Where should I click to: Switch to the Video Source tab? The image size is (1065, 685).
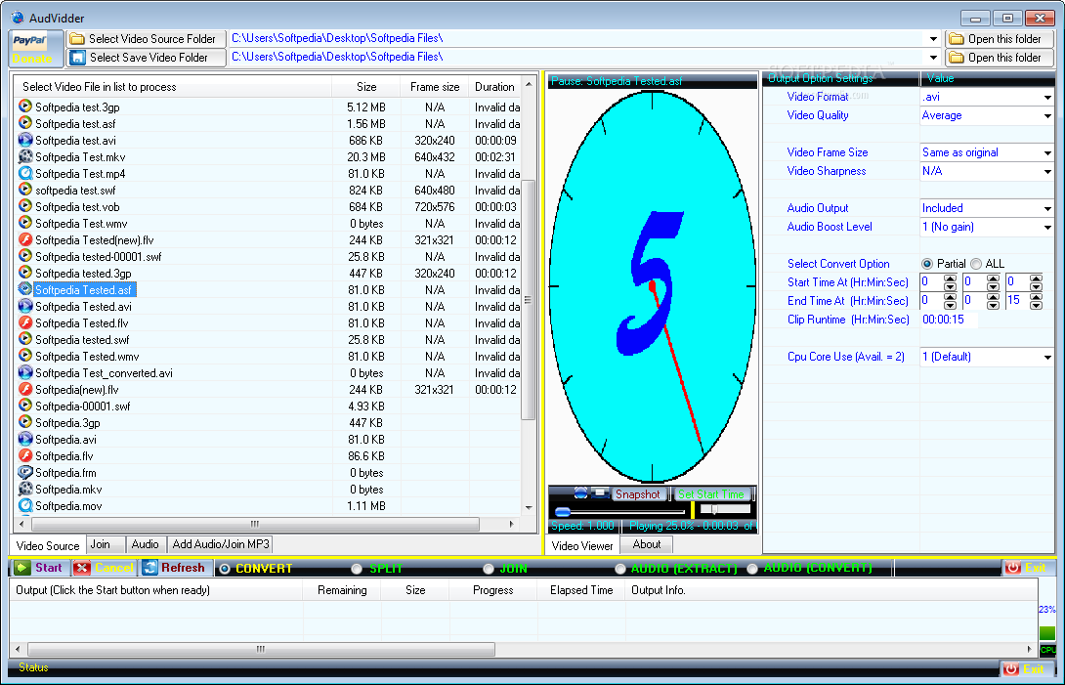click(48, 545)
